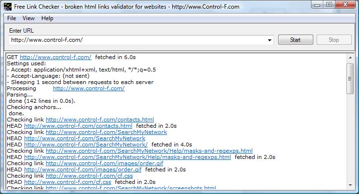The image size is (359, 194).
Task: Click the scrollbar up arrow
Action: pos(350,58)
